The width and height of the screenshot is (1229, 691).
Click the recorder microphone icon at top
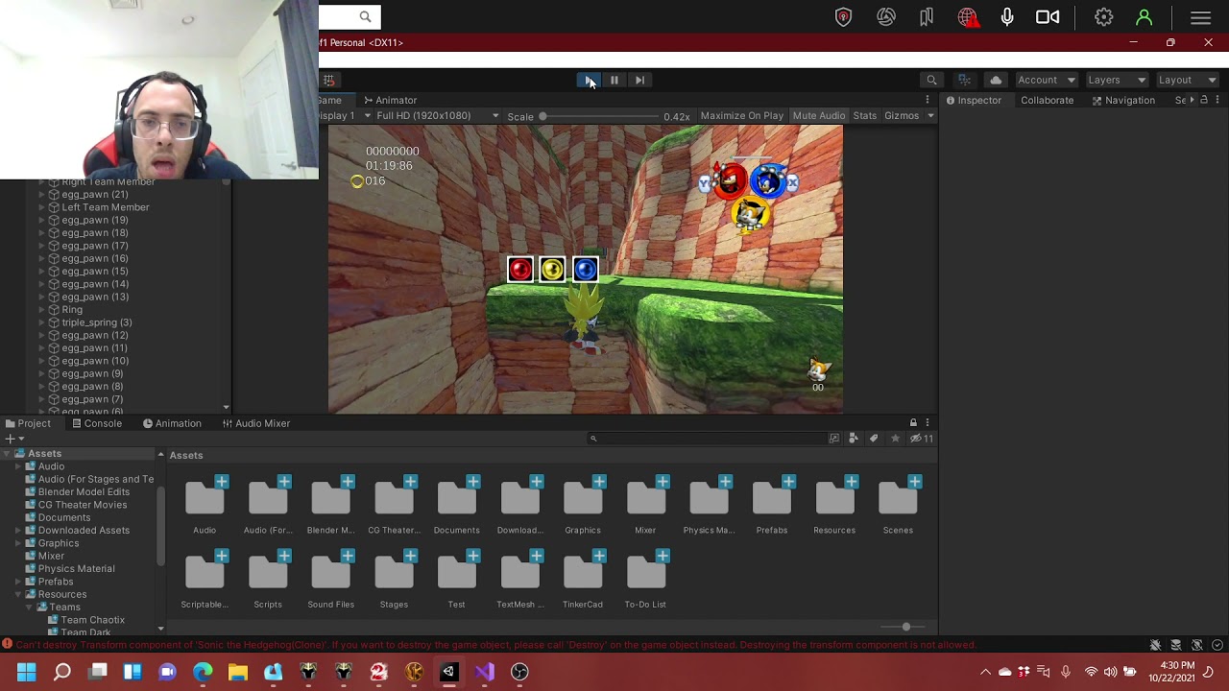coord(1007,17)
